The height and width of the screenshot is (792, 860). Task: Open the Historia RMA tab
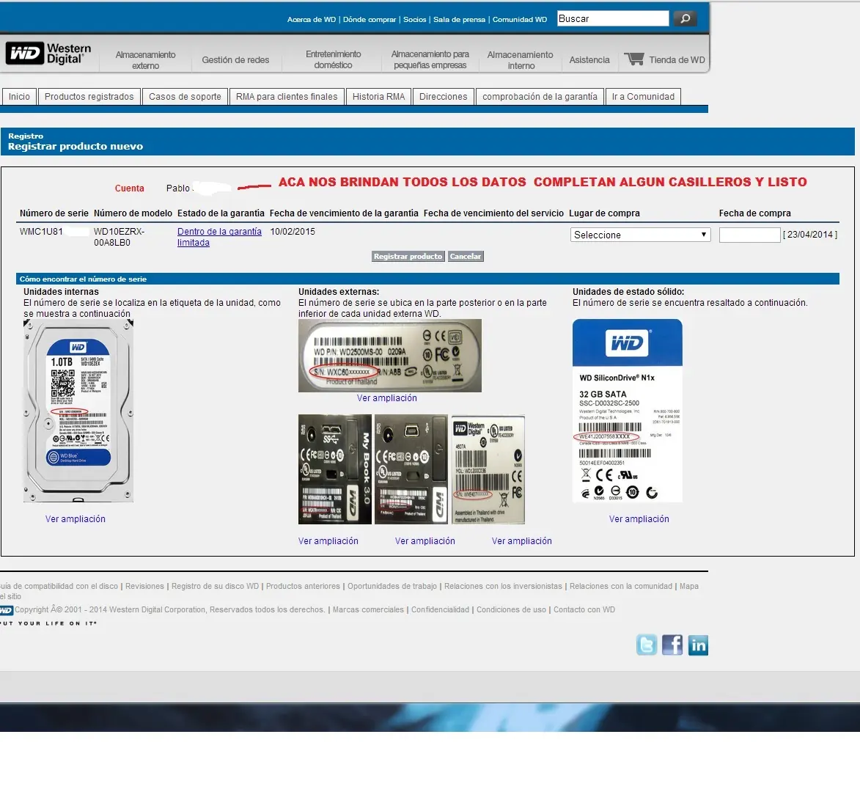[x=378, y=97]
